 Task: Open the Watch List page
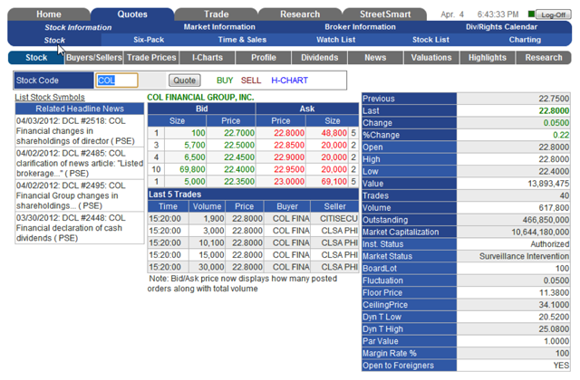pos(335,40)
